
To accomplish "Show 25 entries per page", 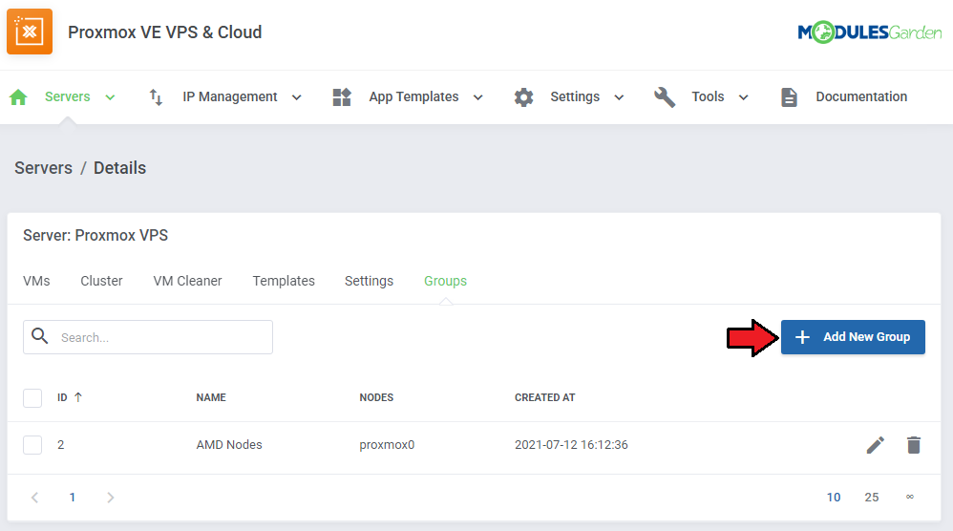I will tap(872, 498).
